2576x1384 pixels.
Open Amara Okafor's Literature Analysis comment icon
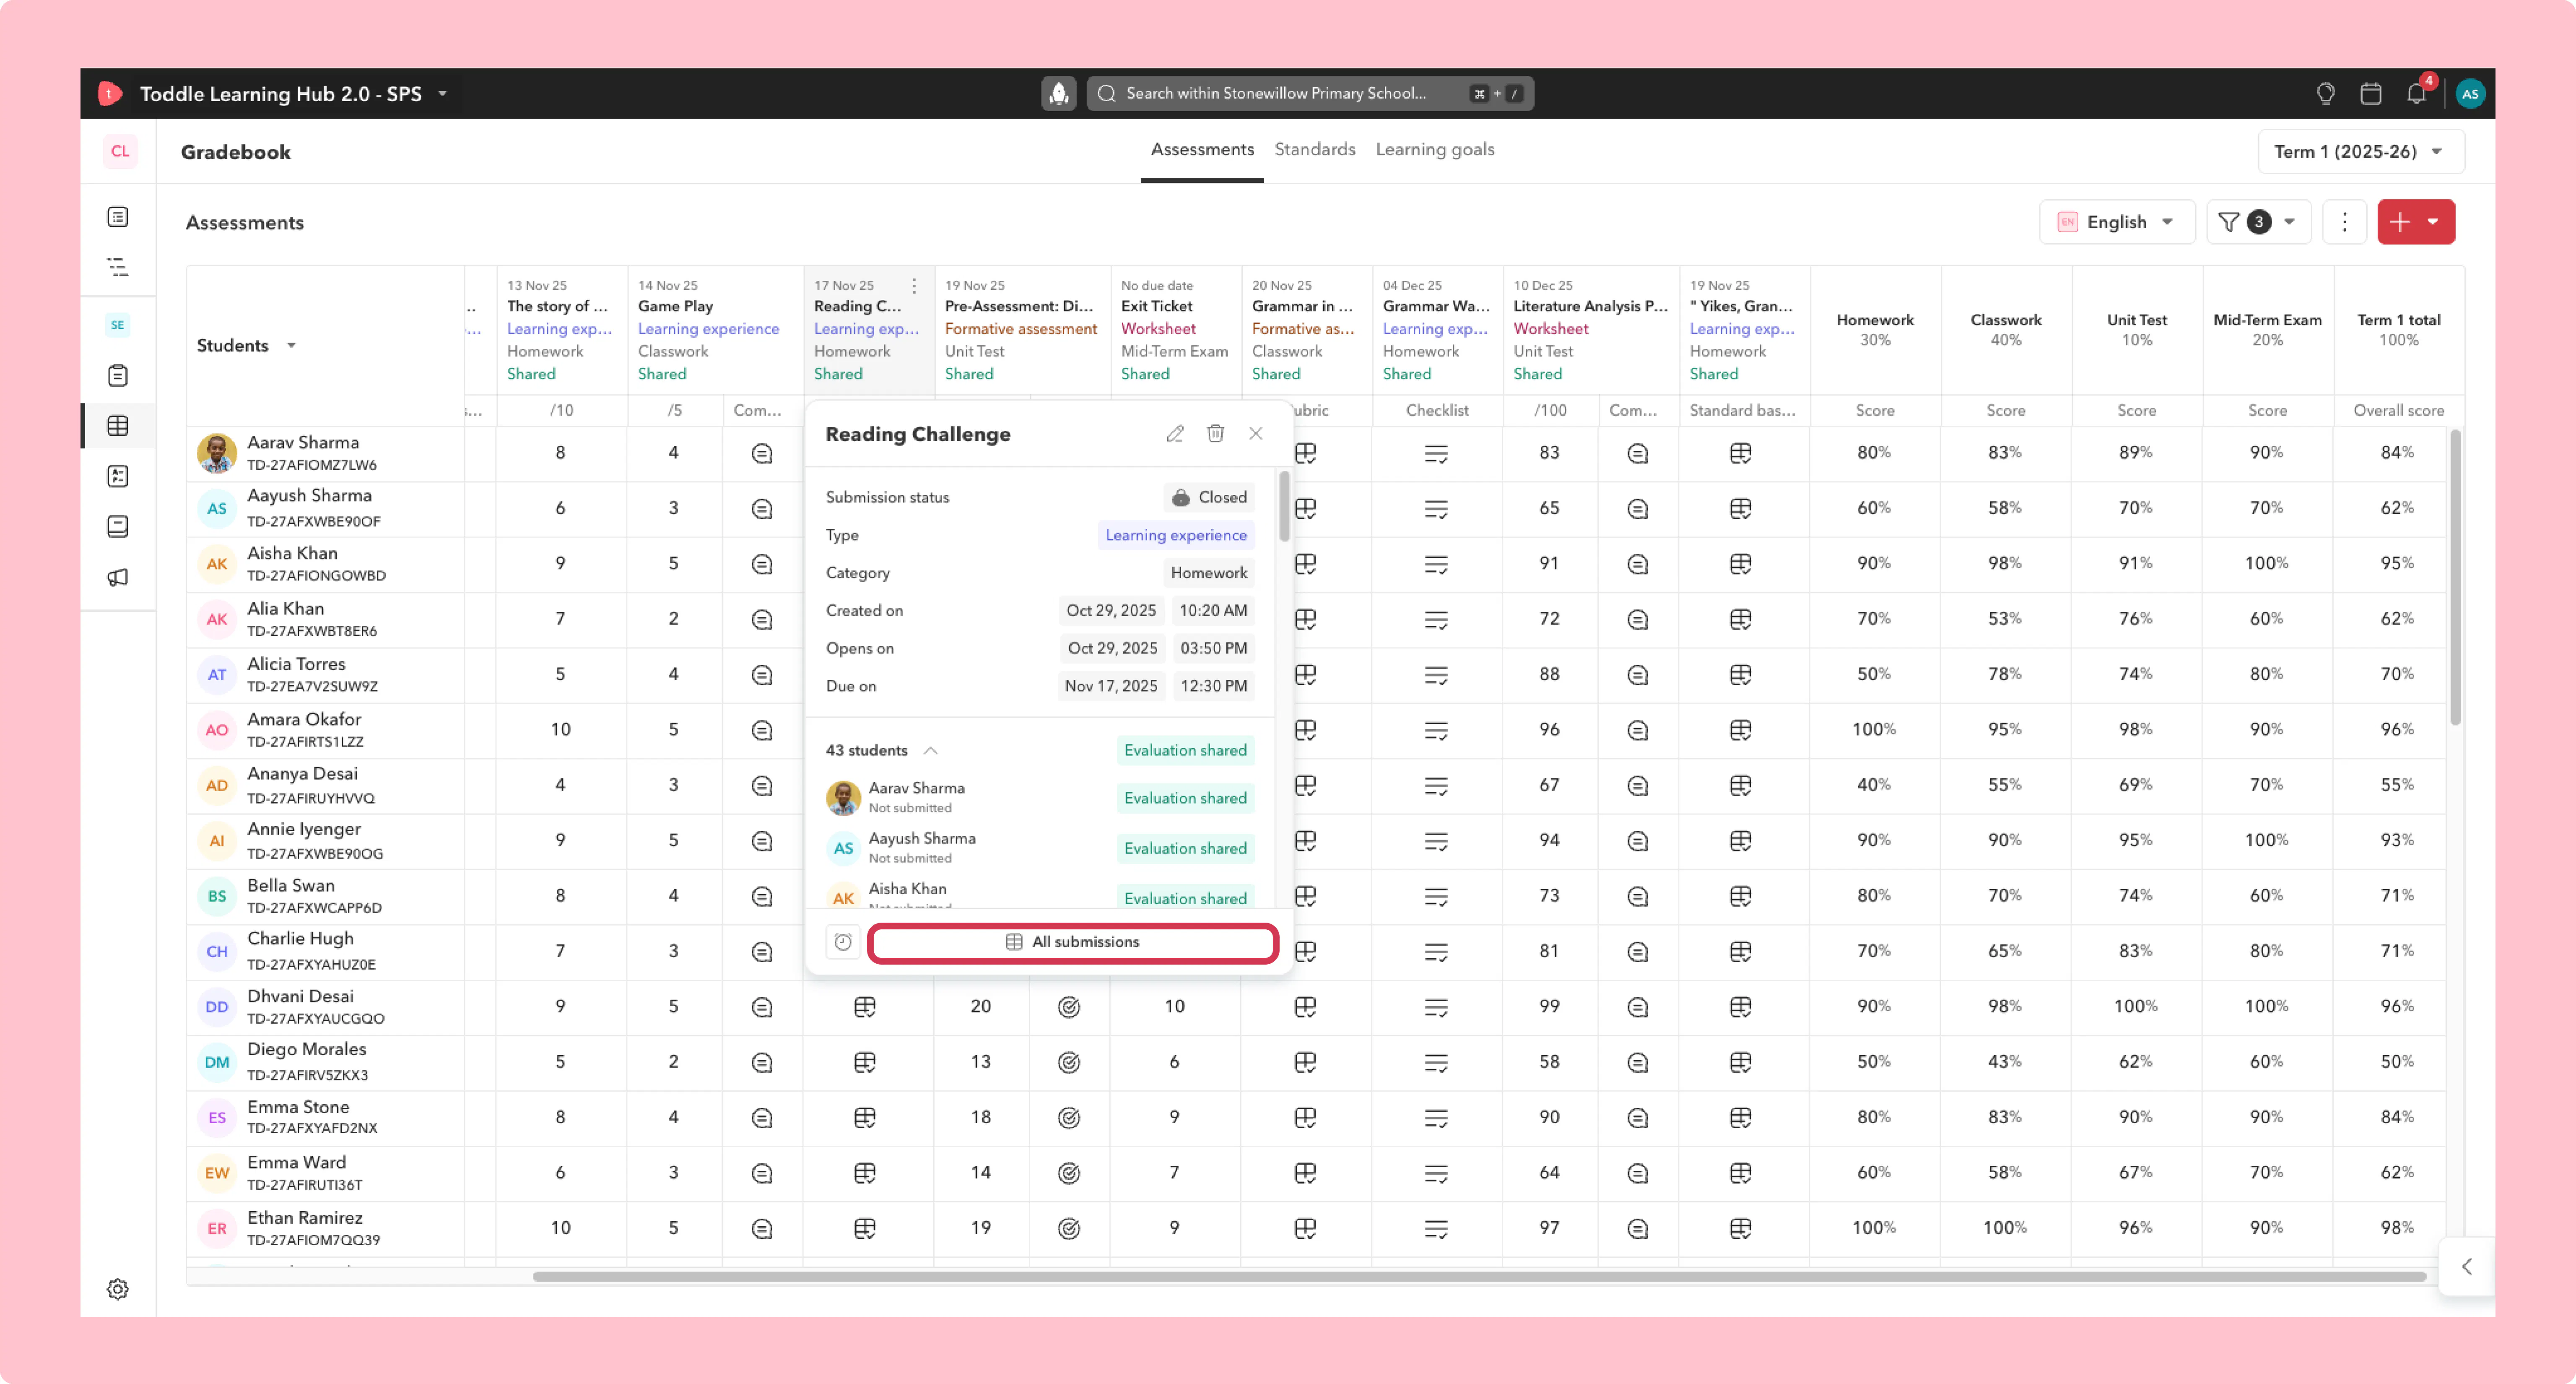(1637, 730)
